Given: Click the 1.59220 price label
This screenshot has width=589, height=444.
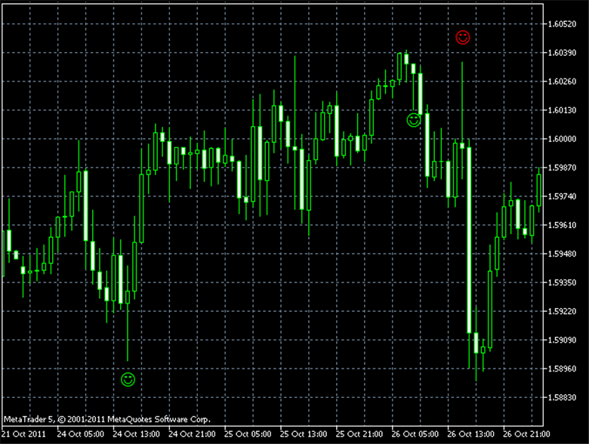Looking at the screenshot, I should (562, 311).
